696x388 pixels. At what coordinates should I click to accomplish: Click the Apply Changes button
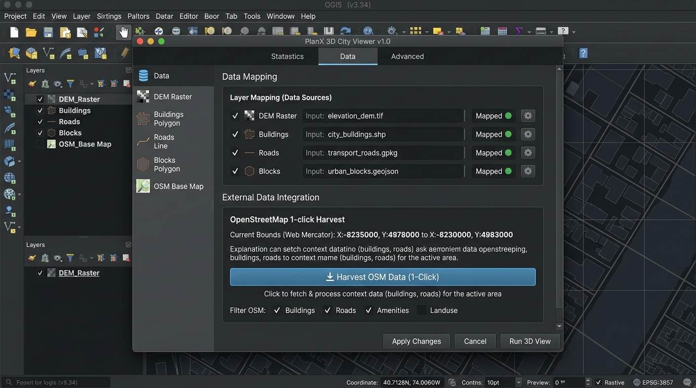[416, 341]
